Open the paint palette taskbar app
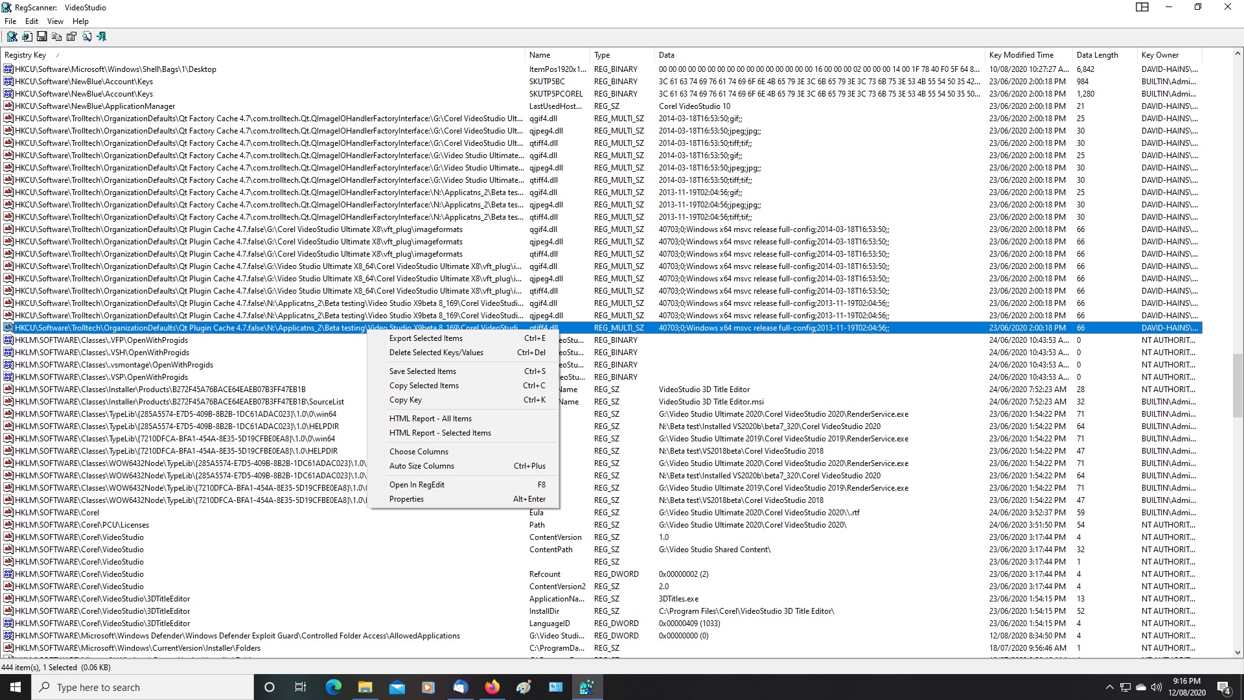Image resolution: width=1244 pixels, height=700 pixels. click(x=524, y=687)
